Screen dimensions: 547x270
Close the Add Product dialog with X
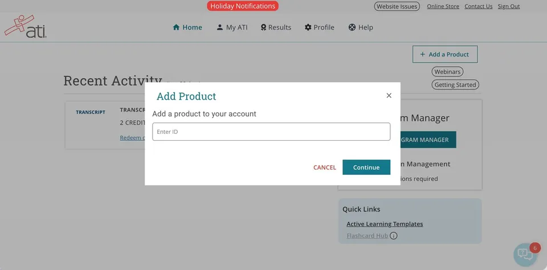click(389, 96)
